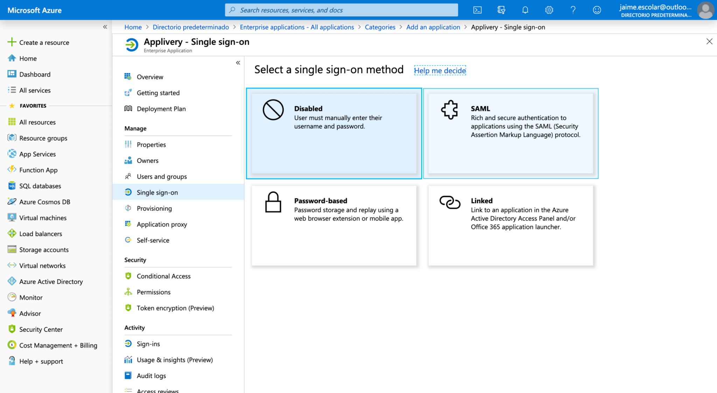Image resolution: width=717 pixels, height=393 pixels.
Task: Select the Disabled sign-on method card
Action: pos(334,133)
